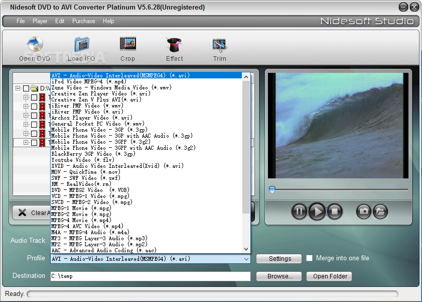Select MPEG-4 AVC Video profile
The height and width of the screenshot is (302, 422).
tap(147, 226)
